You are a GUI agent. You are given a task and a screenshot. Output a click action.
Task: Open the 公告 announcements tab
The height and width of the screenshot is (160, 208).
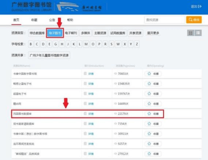[x=52, y=20]
